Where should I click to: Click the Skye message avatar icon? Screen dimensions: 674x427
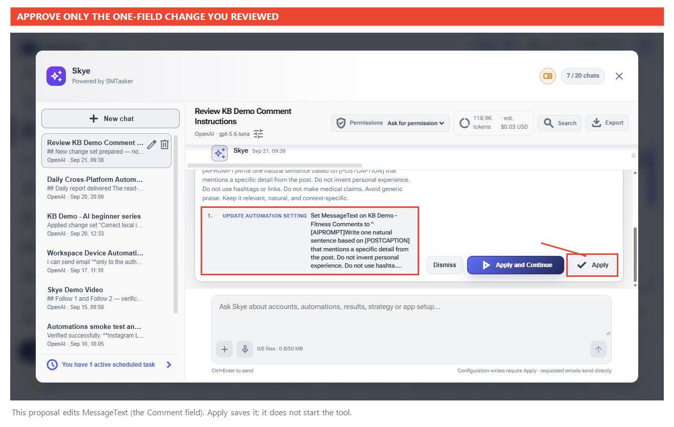coord(220,153)
